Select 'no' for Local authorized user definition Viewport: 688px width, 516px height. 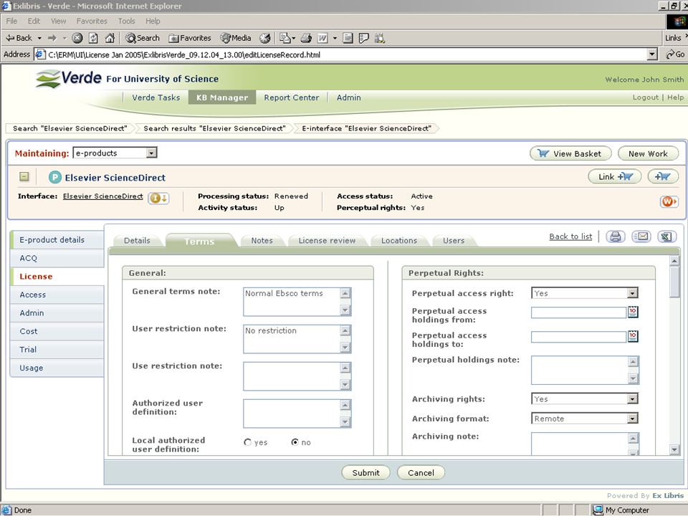295,442
